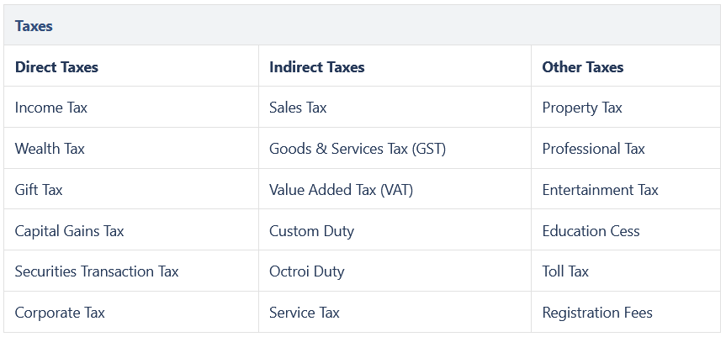Select the Gift Tax entry
Image resolution: width=726 pixels, height=337 pixels.
click(x=39, y=190)
